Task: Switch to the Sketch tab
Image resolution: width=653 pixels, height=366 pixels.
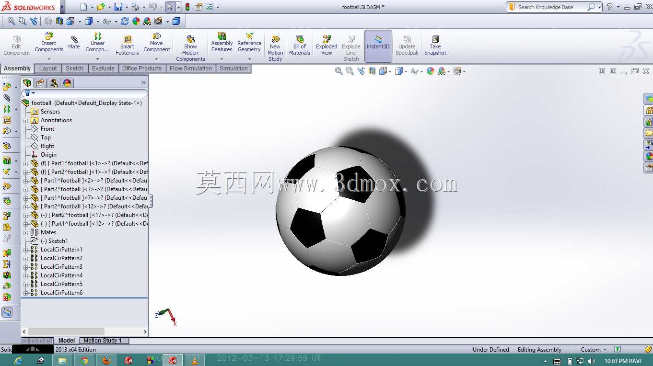Action: 74,69
